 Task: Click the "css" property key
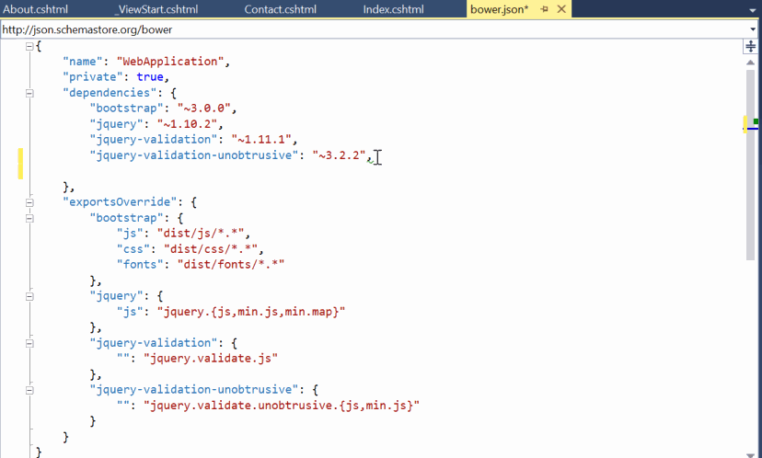point(133,248)
